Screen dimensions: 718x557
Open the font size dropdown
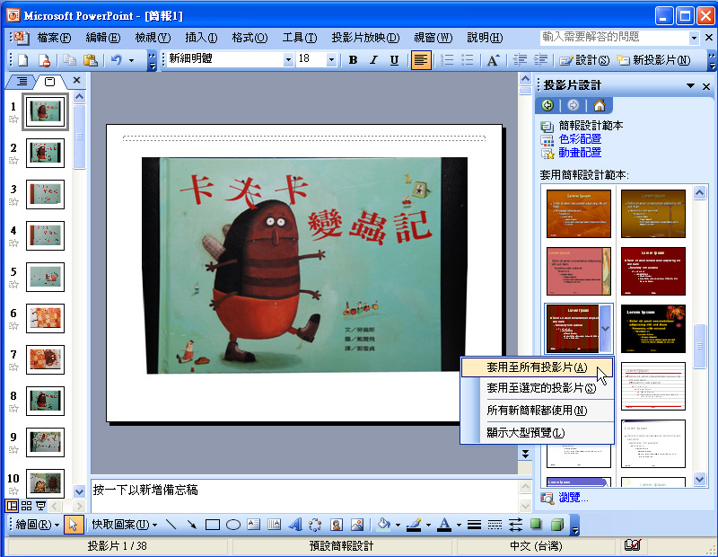tap(331, 59)
